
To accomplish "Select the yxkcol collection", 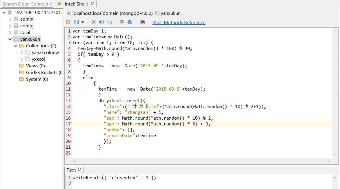I will pos(38,59).
